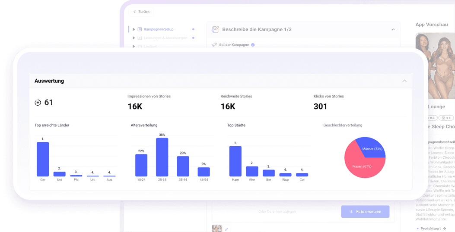Click the 25-34 bar showing 38%
Image resolution: width=455 pixels, height=232 pixels.
point(162,157)
